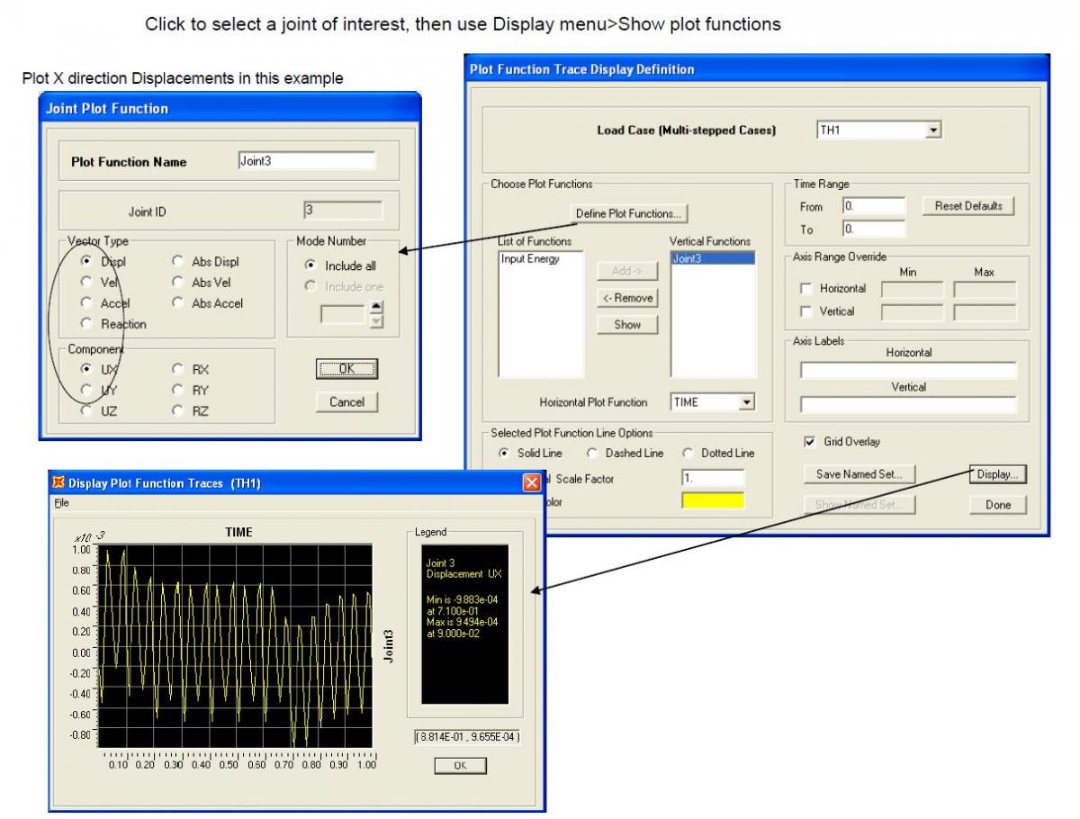Click the Vertical axis label field
1080x819 pixels.
tap(908, 405)
